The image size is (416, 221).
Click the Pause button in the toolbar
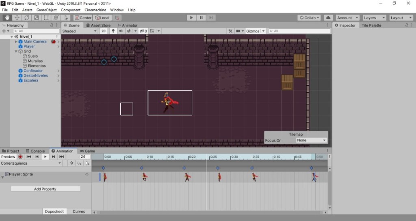coord(201,18)
